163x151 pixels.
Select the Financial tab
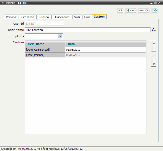tap(44, 17)
